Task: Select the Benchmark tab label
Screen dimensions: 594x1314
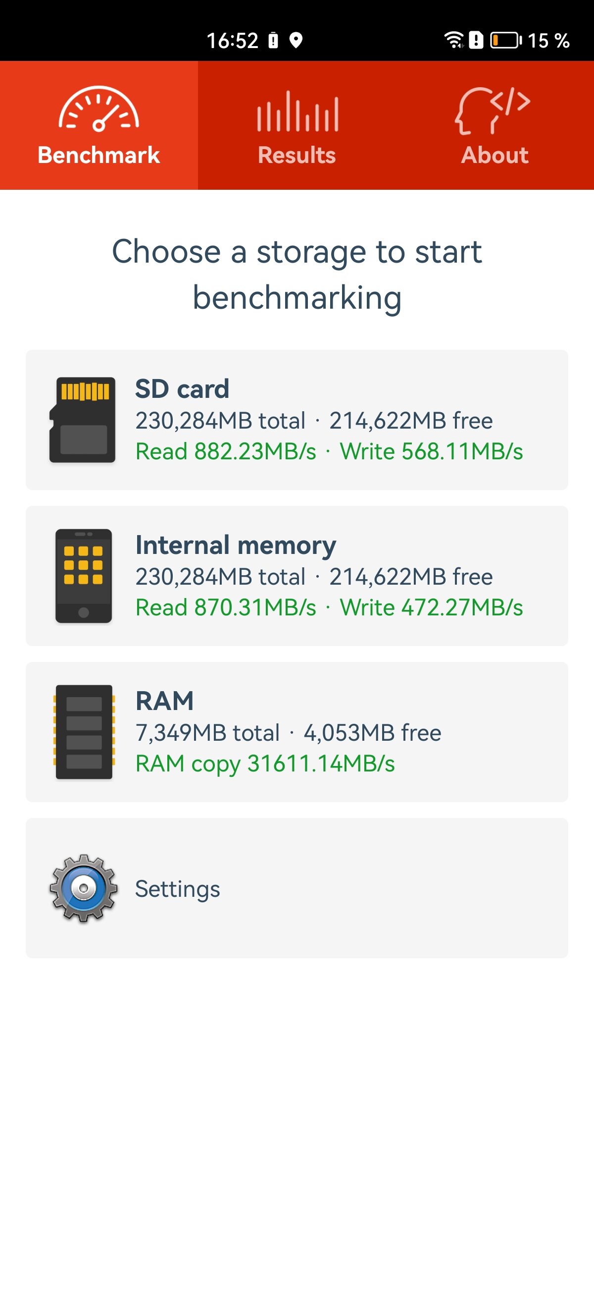Action: point(99,155)
